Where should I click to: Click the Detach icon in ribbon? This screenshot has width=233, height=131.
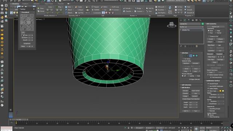click(x=66, y=13)
